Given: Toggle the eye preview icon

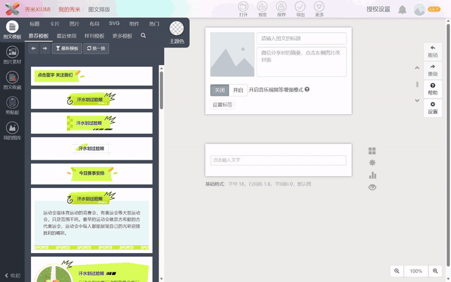Looking at the screenshot, I should click(x=372, y=187).
